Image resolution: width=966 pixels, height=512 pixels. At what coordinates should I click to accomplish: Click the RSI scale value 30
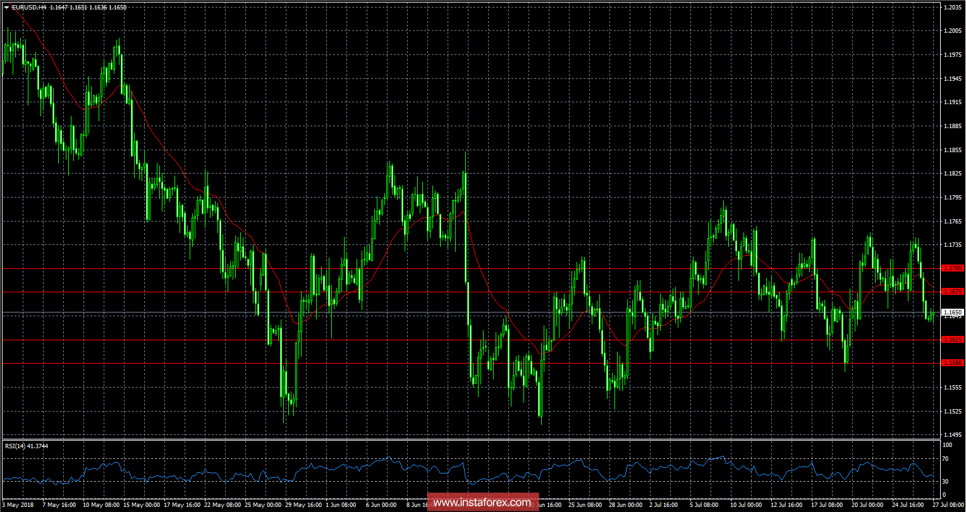pos(946,481)
